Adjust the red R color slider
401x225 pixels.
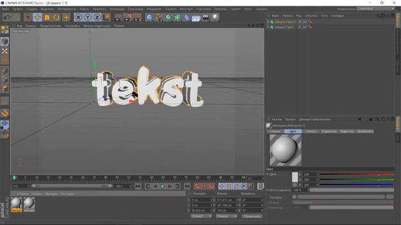pyautogui.click(x=357, y=174)
